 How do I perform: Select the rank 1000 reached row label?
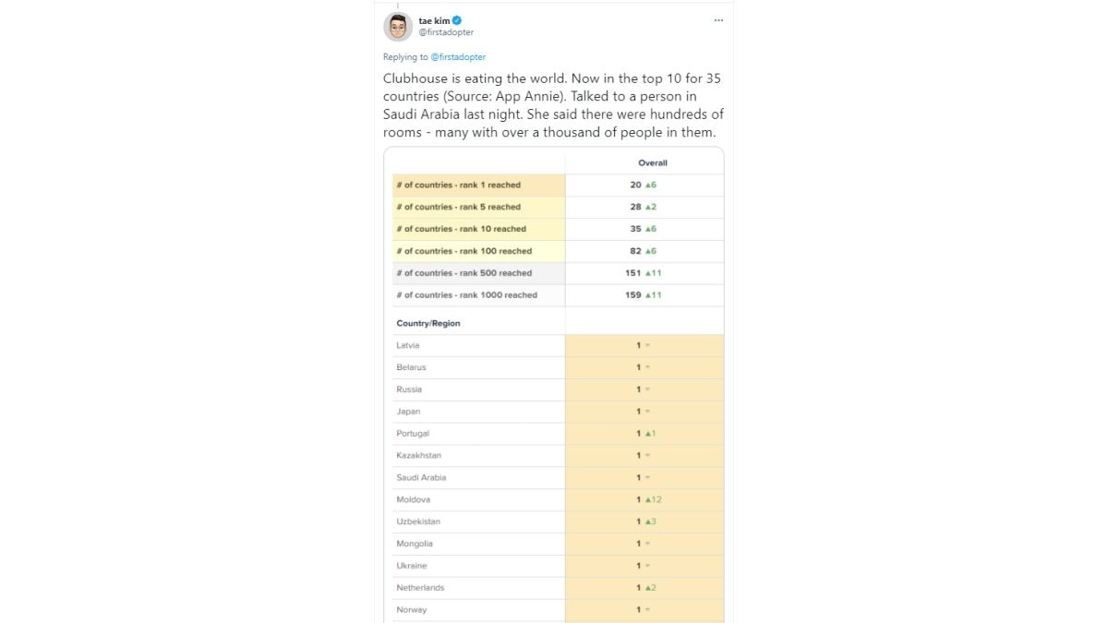[x=466, y=295]
